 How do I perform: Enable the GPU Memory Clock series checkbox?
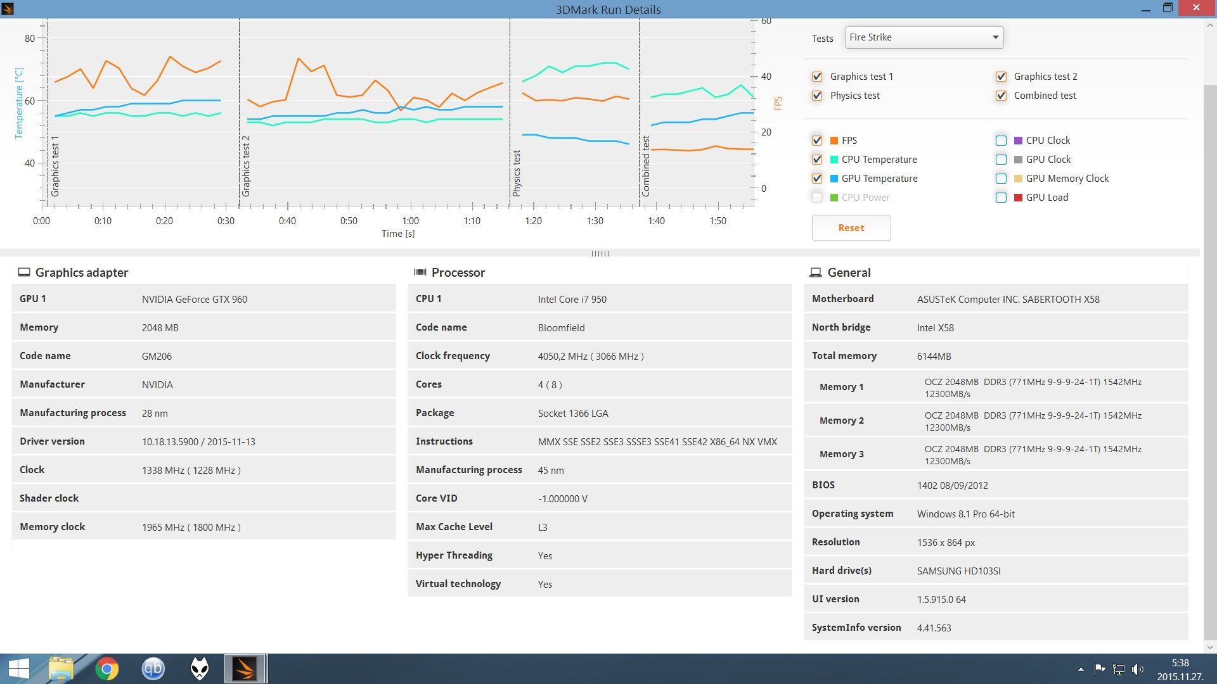(x=1001, y=179)
